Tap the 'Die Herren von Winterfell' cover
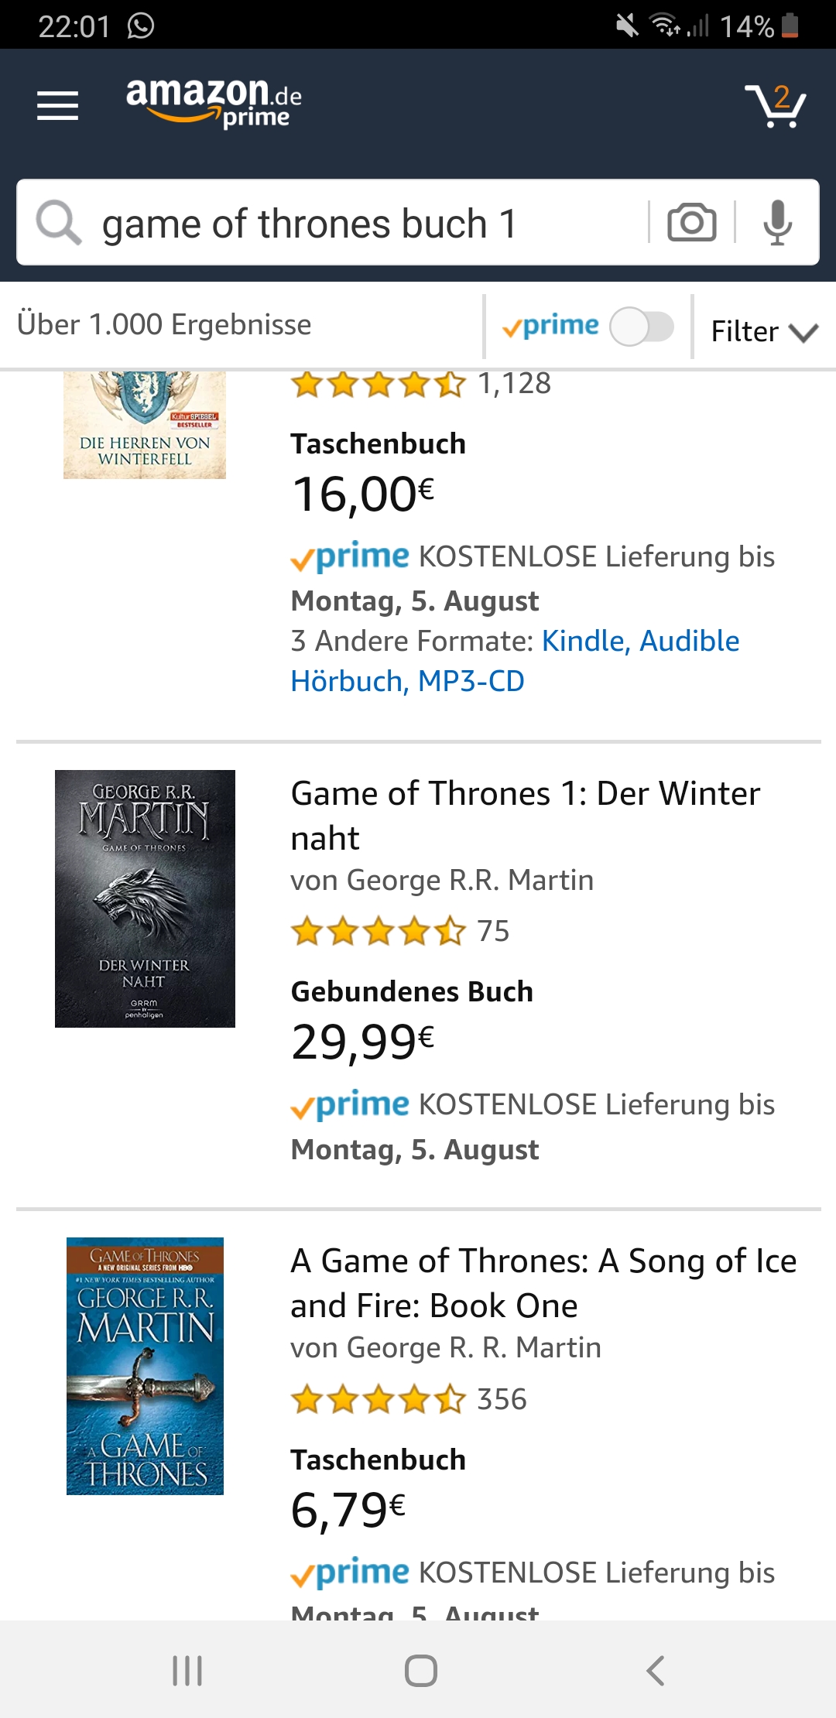 click(145, 426)
